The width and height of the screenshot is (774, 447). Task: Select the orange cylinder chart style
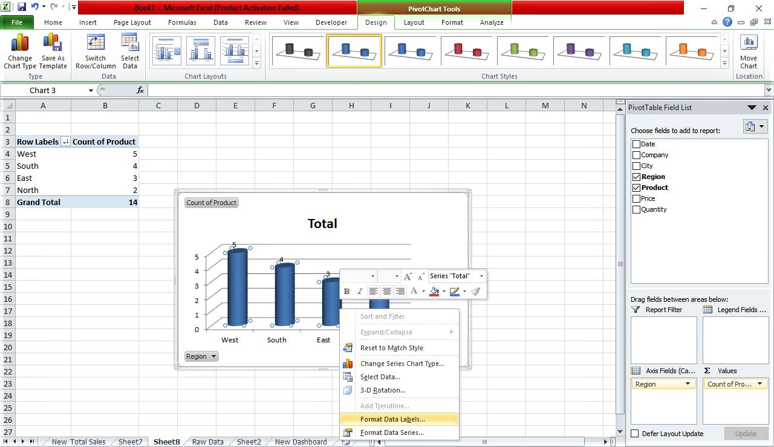pyautogui.click(x=691, y=51)
